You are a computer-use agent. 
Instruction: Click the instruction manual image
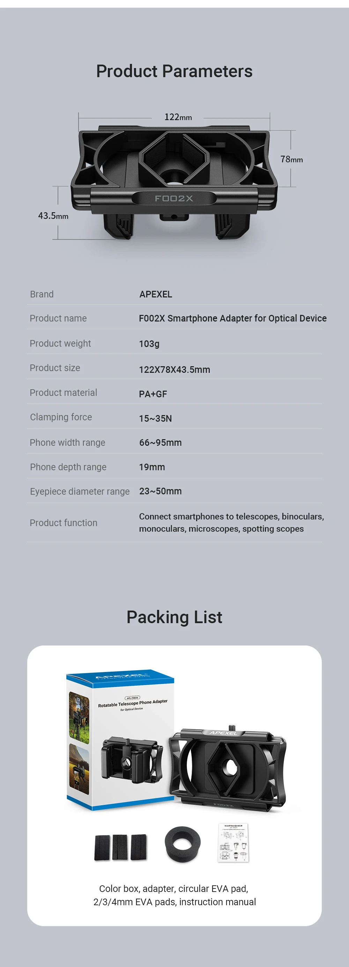pos(233,843)
